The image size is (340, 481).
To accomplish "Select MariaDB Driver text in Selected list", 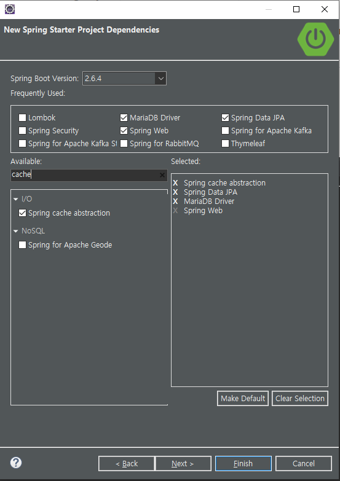I will 209,201.
